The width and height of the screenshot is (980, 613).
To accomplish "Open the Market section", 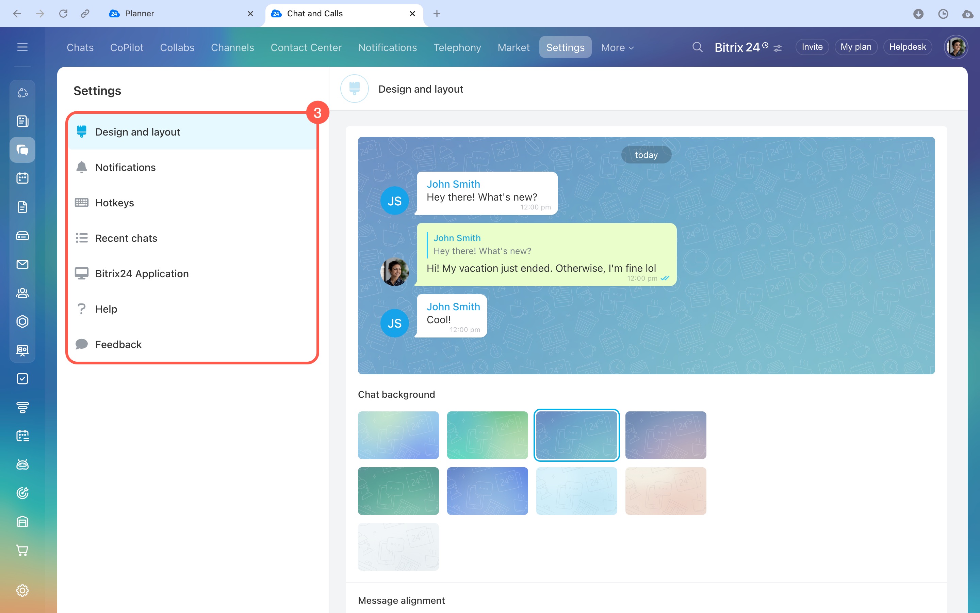I will [x=513, y=47].
